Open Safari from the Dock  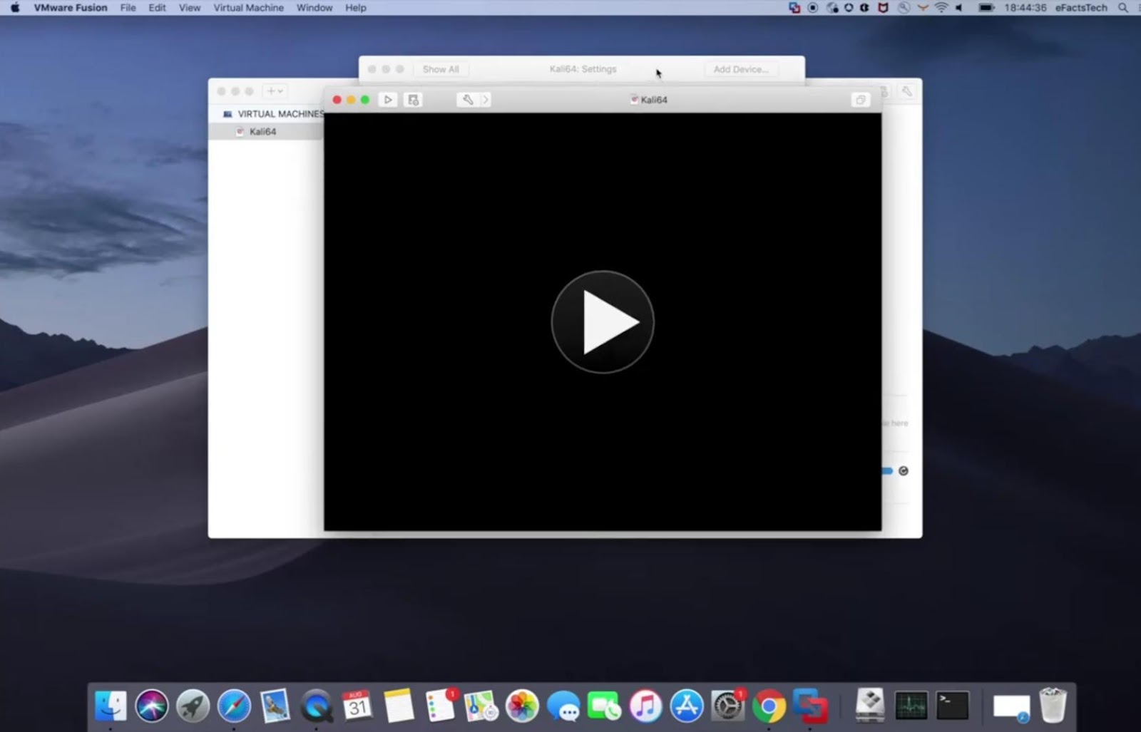pos(234,706)
